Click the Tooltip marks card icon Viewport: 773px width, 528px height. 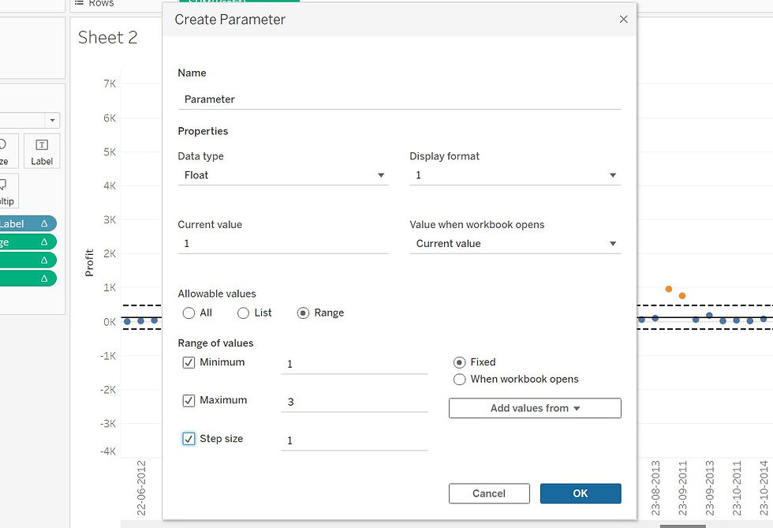3,185
